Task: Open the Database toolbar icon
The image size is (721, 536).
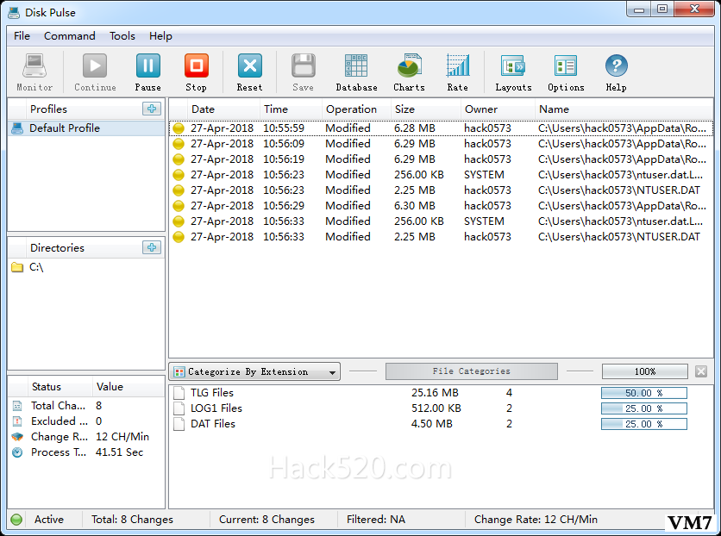Action: [x=356, y=65]
